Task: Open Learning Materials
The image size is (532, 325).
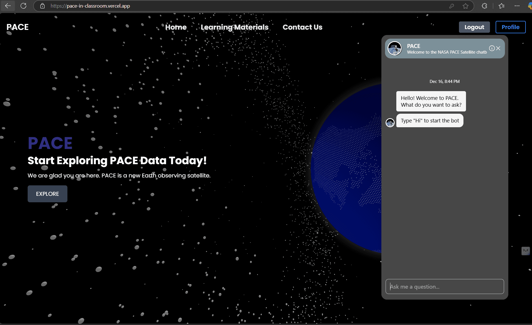Action: coord(234,27)
